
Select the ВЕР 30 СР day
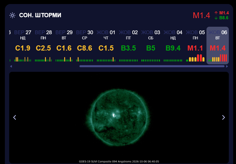(85, 45)
